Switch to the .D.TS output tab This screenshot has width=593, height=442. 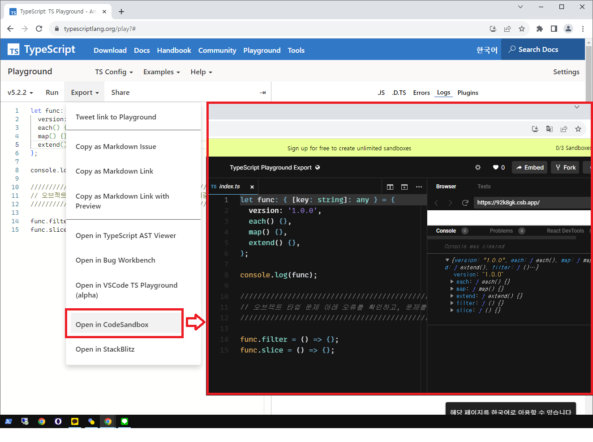(399, 93)
